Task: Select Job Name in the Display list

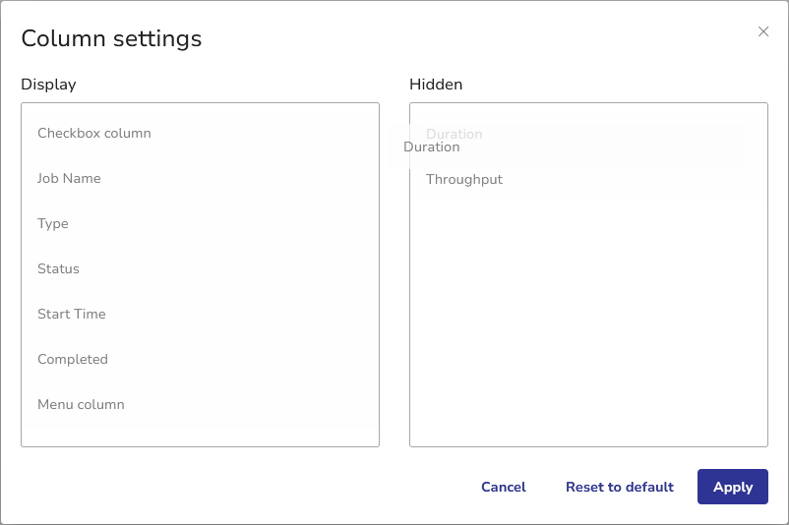Action: pos(69,178)
